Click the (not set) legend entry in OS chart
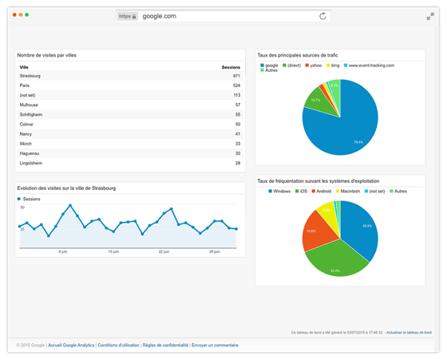The image size is (447, 360). [x=374, y=192]
